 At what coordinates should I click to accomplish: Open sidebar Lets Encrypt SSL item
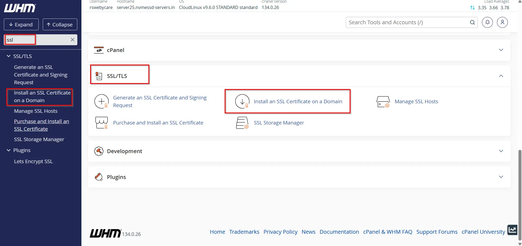pyautogui.click(x=33, y=162)
